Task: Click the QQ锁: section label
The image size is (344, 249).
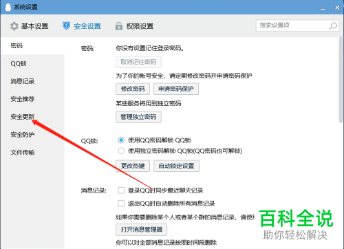Action: point(89,141)
